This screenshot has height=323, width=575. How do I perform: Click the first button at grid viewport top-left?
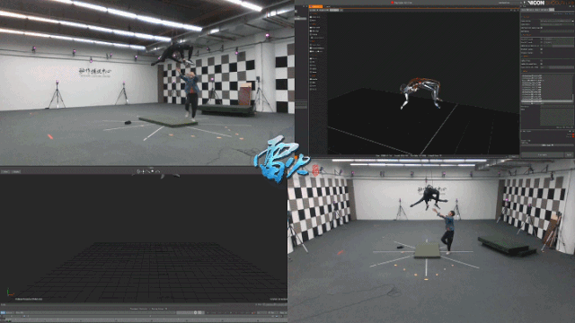click(6, 171)
